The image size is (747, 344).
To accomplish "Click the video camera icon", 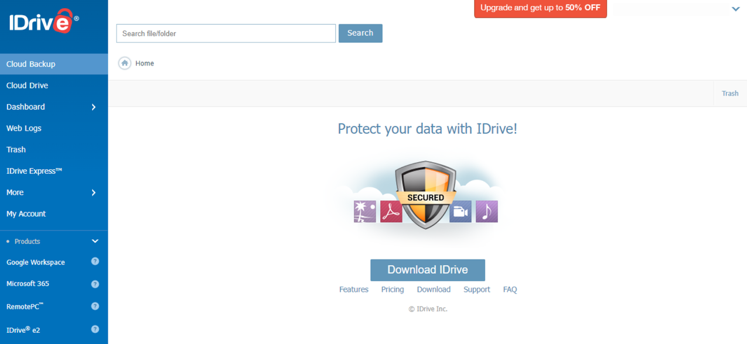I will [461, 211].
